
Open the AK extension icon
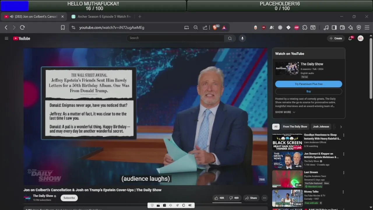point(272,27)
